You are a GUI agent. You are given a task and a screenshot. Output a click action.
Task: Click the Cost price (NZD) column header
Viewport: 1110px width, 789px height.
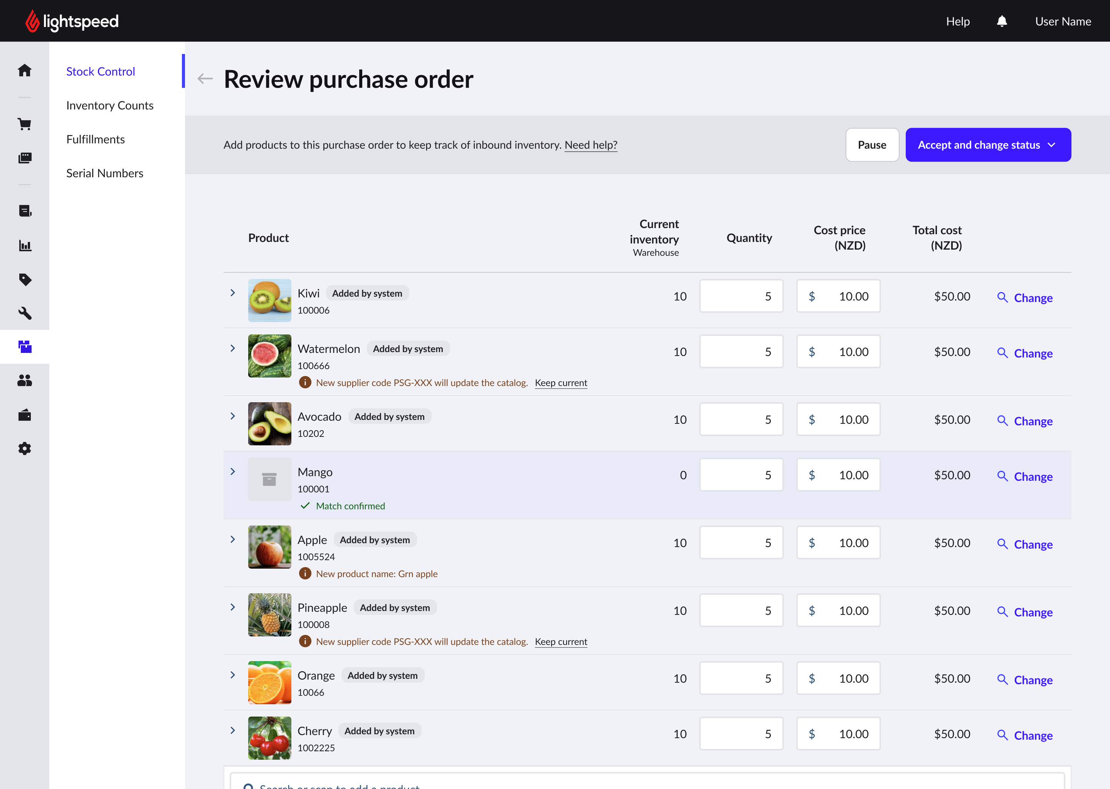point(839,238)
